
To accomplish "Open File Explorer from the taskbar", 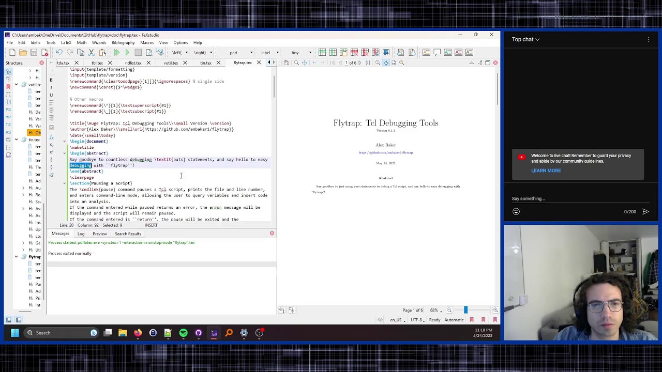I will pyautogui.click(x=123, y=333).
